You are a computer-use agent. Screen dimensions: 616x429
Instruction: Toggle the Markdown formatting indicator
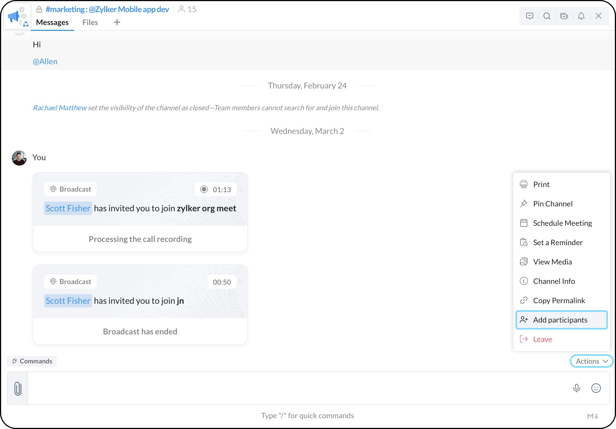(592, 416)
